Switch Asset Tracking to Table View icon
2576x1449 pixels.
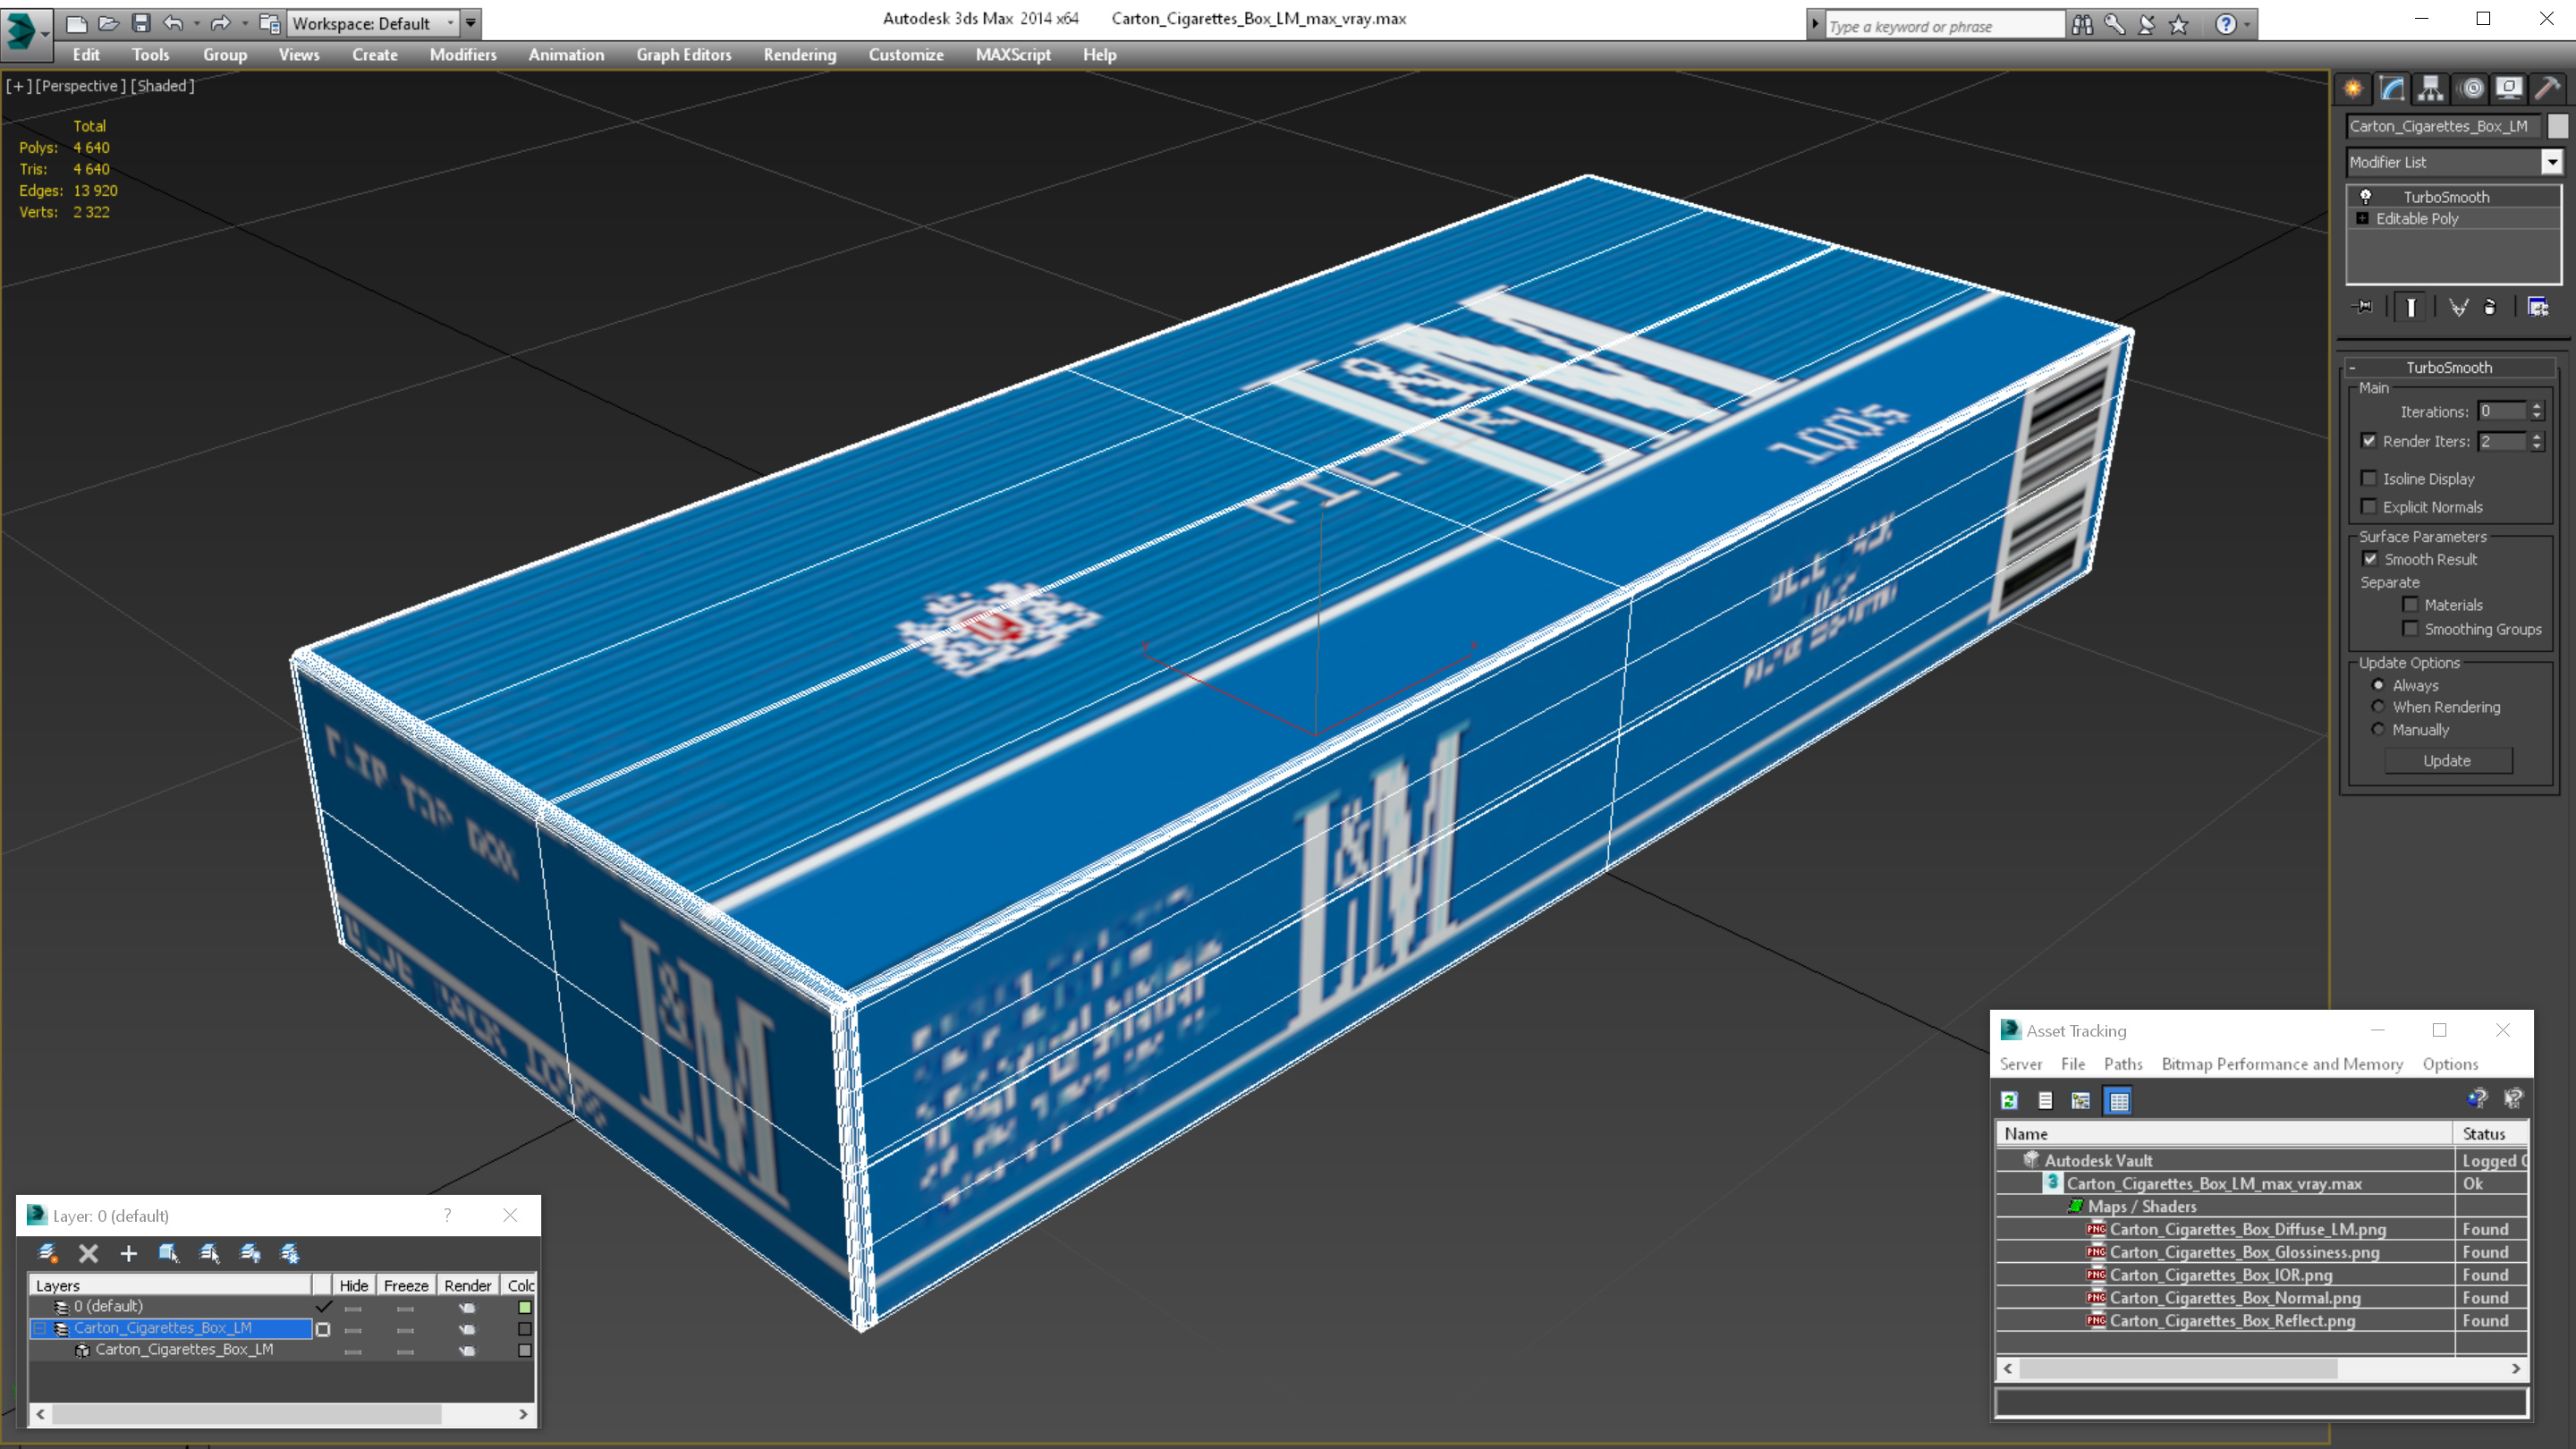click(x=2118, y=1100)
